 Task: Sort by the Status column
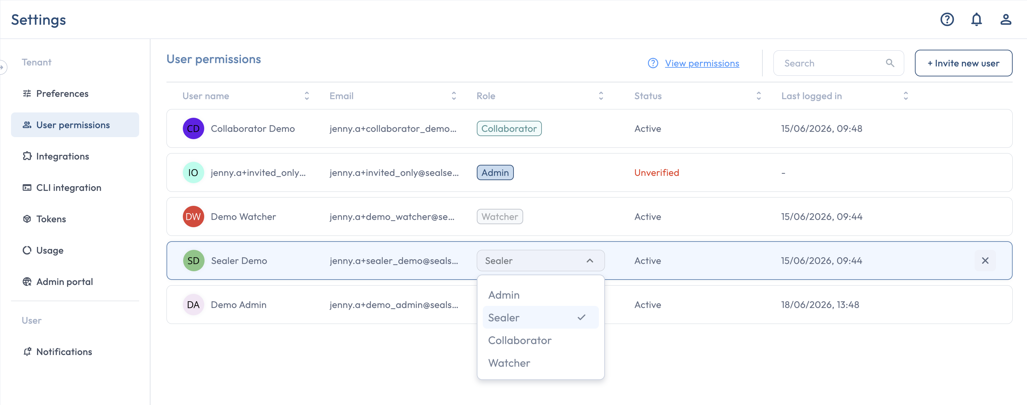click(758, 96)
